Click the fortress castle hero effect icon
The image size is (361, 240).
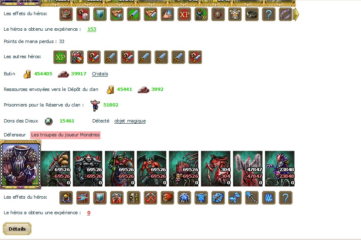(x=66, y=14)
